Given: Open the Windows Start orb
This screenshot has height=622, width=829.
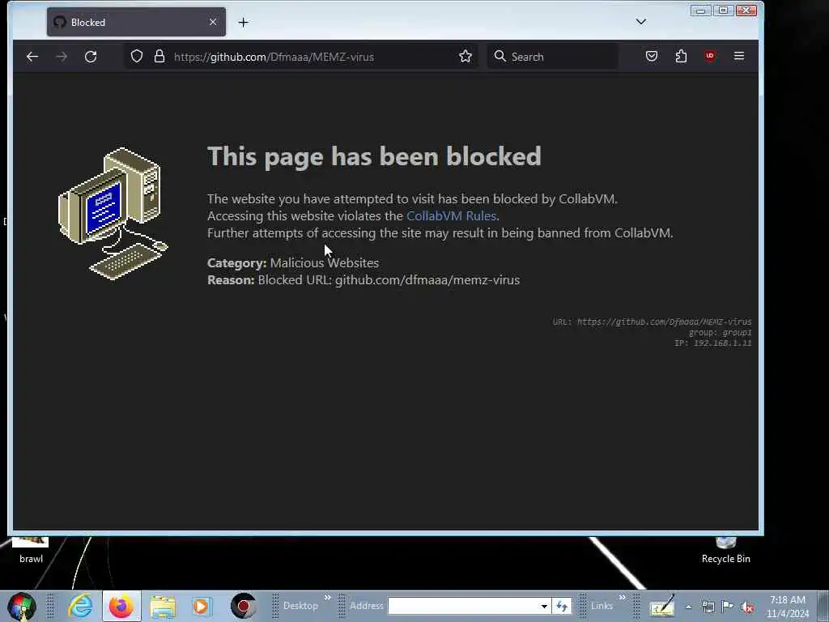Looking at the screenshot, I should [22, 606].
